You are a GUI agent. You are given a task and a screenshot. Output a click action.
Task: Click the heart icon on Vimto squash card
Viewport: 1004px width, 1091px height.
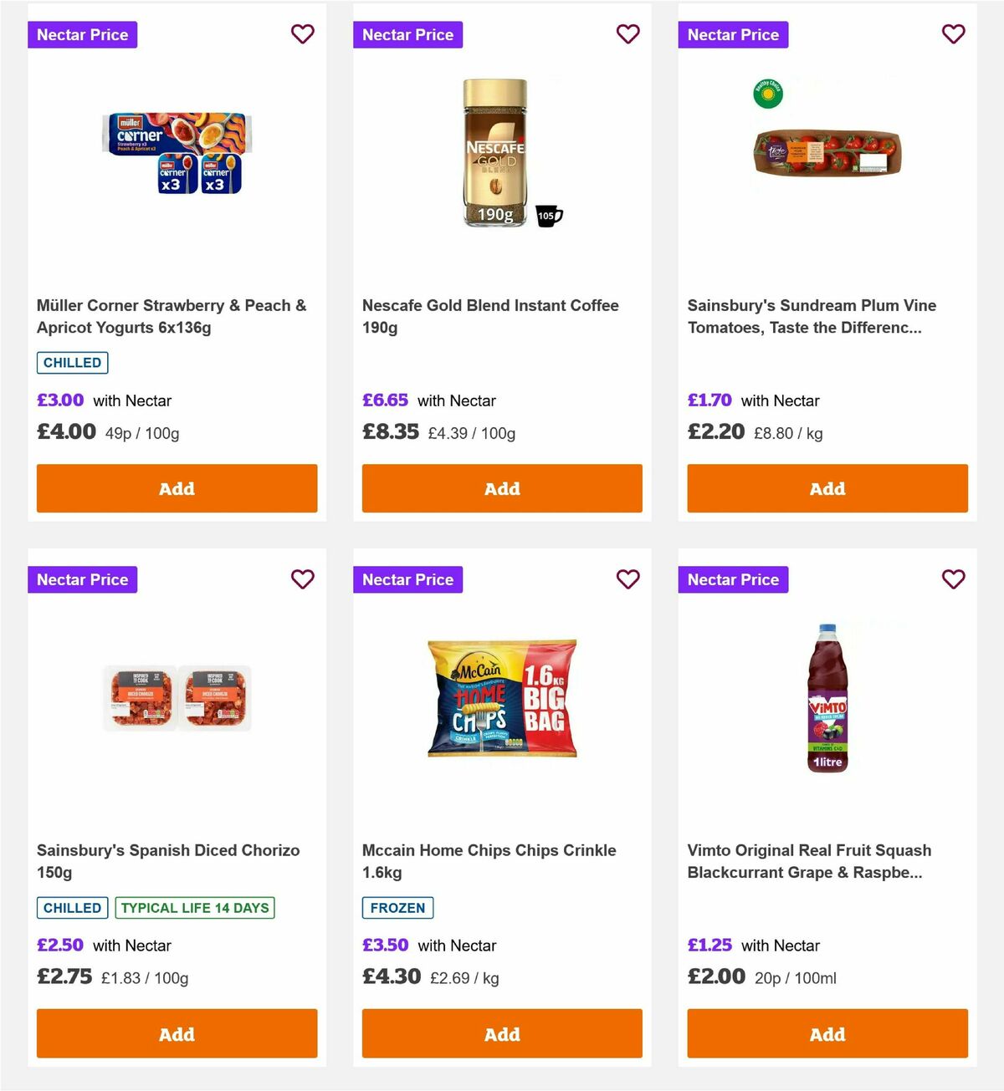[x=953, y=579]
